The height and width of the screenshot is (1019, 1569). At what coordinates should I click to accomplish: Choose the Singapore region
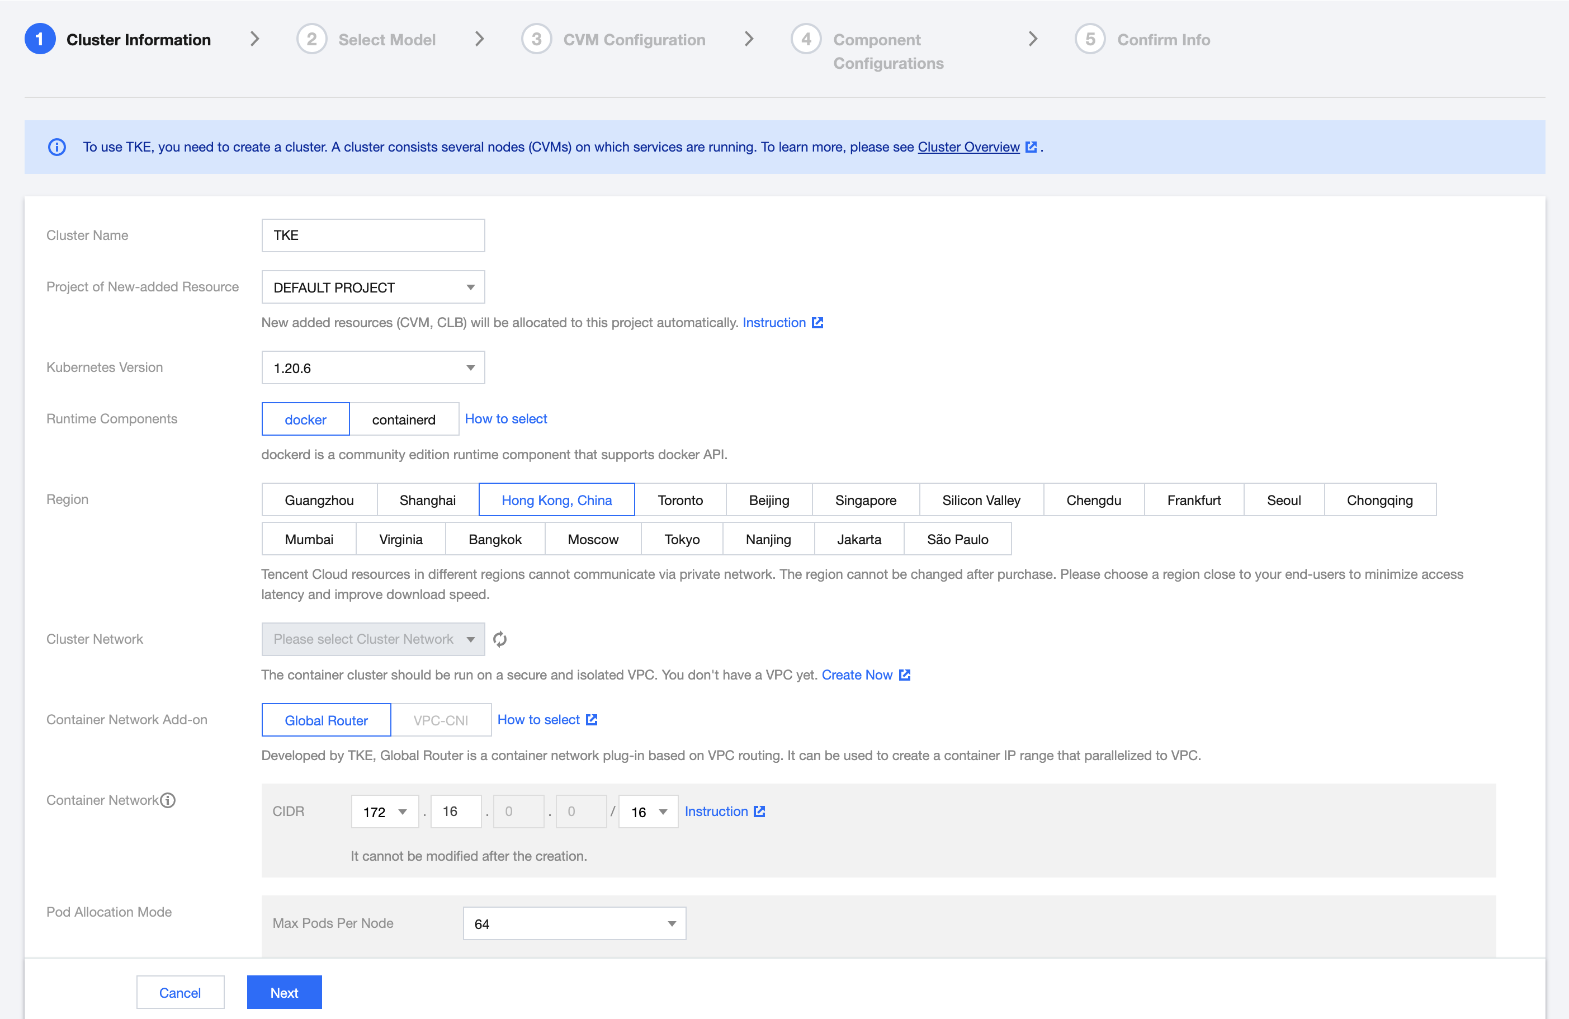pos(865,500)
